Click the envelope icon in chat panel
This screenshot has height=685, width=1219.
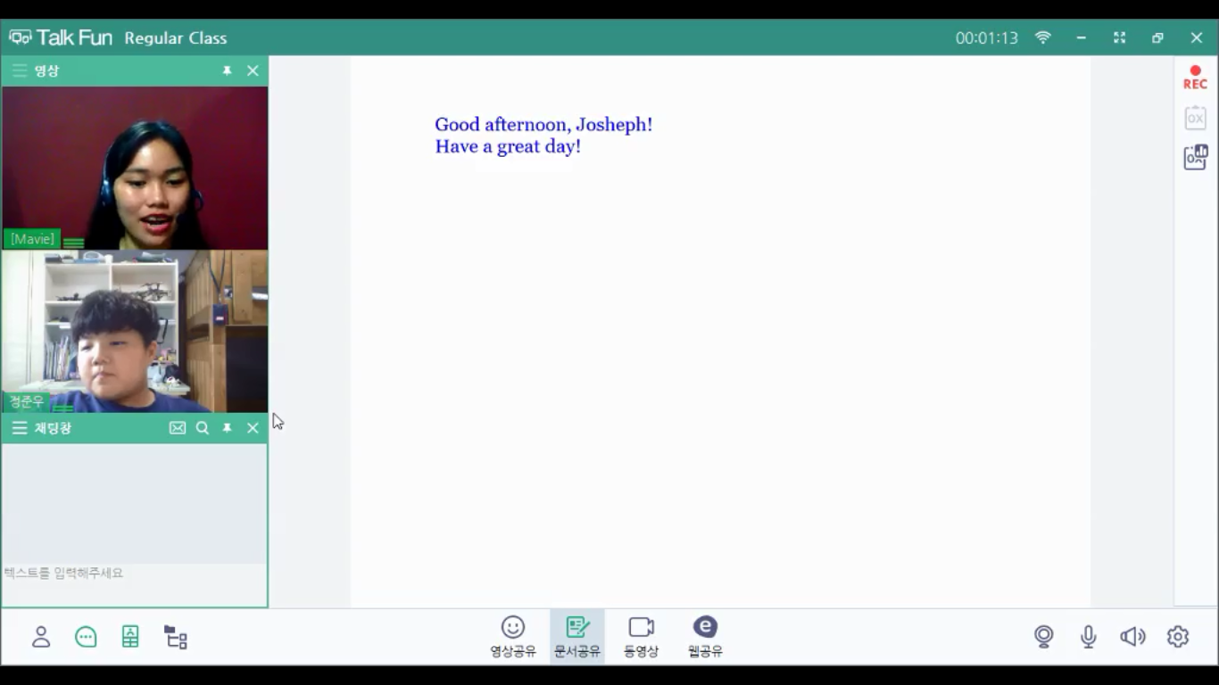point(178,428)
